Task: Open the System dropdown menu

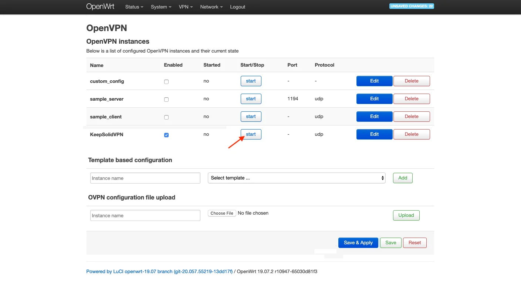Action: click(x=161, y=7)
